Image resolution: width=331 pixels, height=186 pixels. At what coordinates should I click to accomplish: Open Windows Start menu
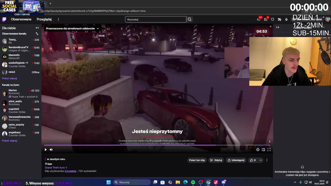[x=109, y=182]
